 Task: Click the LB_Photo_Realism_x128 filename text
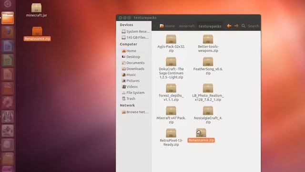point(208,97)
